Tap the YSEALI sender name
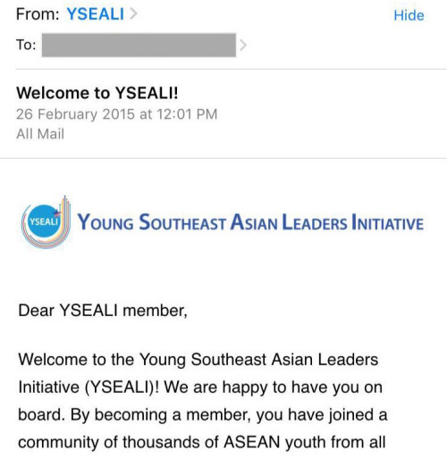Viewport: 447px width, 458px height. (96, 14)
